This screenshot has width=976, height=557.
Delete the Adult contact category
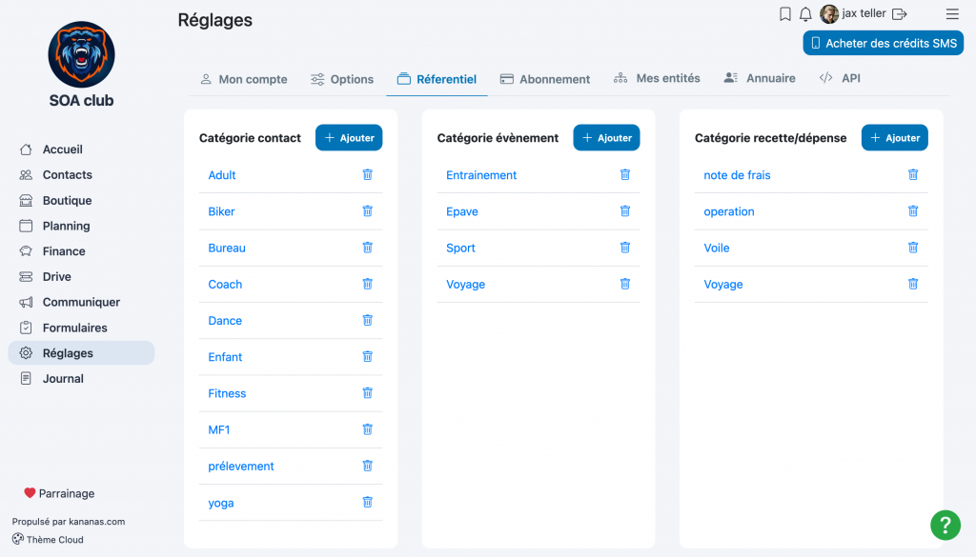coord(367,174)
